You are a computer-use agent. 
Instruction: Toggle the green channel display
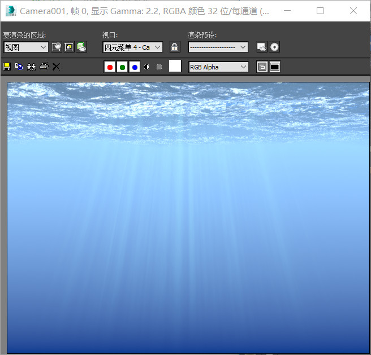pos(122,67)
